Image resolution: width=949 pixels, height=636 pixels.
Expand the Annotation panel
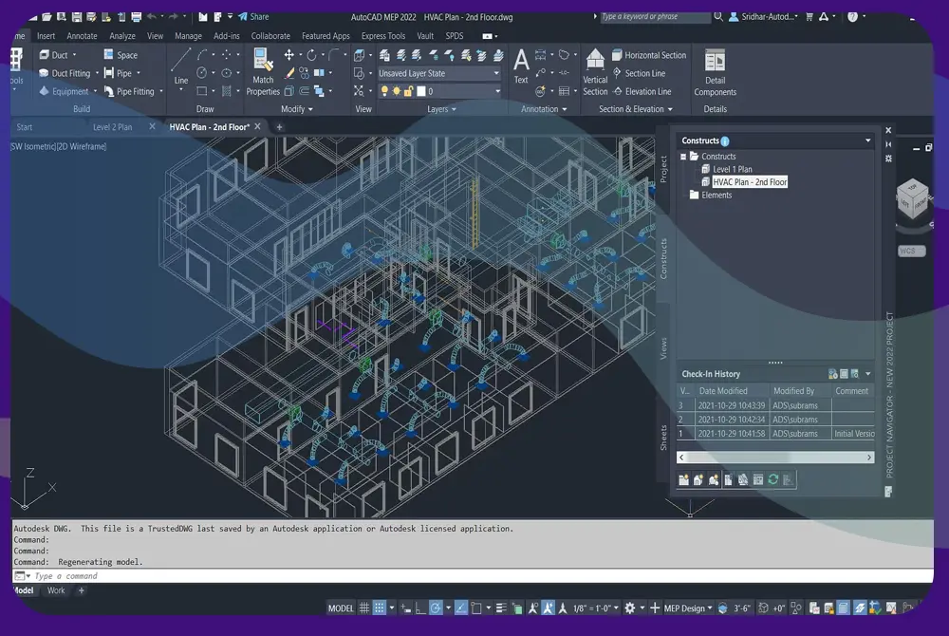point(544,109)
